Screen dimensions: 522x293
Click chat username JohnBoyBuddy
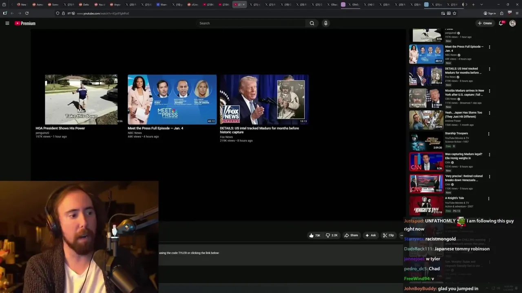click(x=420, y=289)
